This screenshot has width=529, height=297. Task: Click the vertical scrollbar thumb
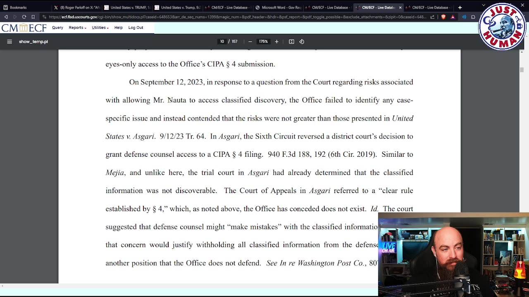point(522,70)
